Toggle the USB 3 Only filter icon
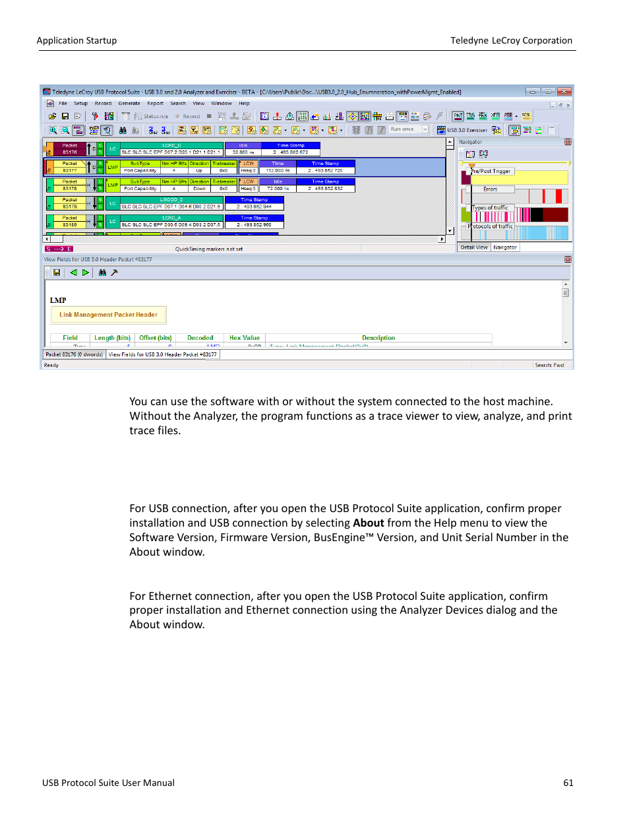Screen dimensions: 629x815 [164, 130]
